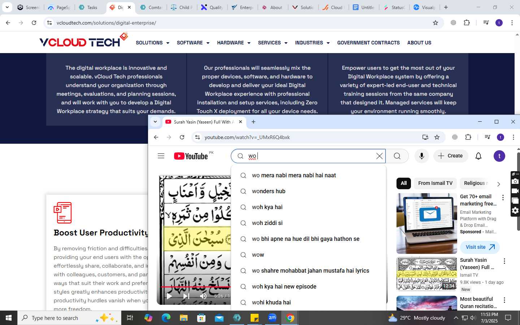Open the ABOUT US page link

tap(419, 43)
